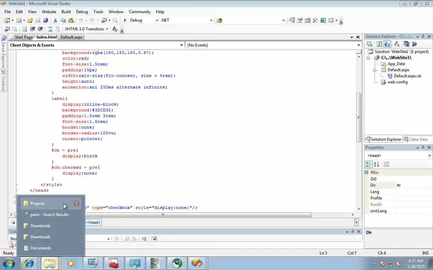The image size is (433, 270).
Task: Click the horizontal scrollbar thumb of code editor
Action: click(x=163, y=215)
